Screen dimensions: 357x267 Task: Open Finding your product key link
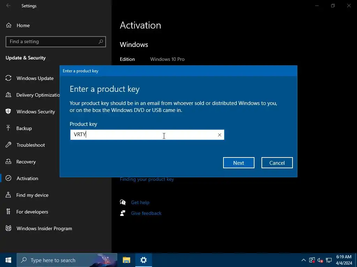click(x=147, y=179)
